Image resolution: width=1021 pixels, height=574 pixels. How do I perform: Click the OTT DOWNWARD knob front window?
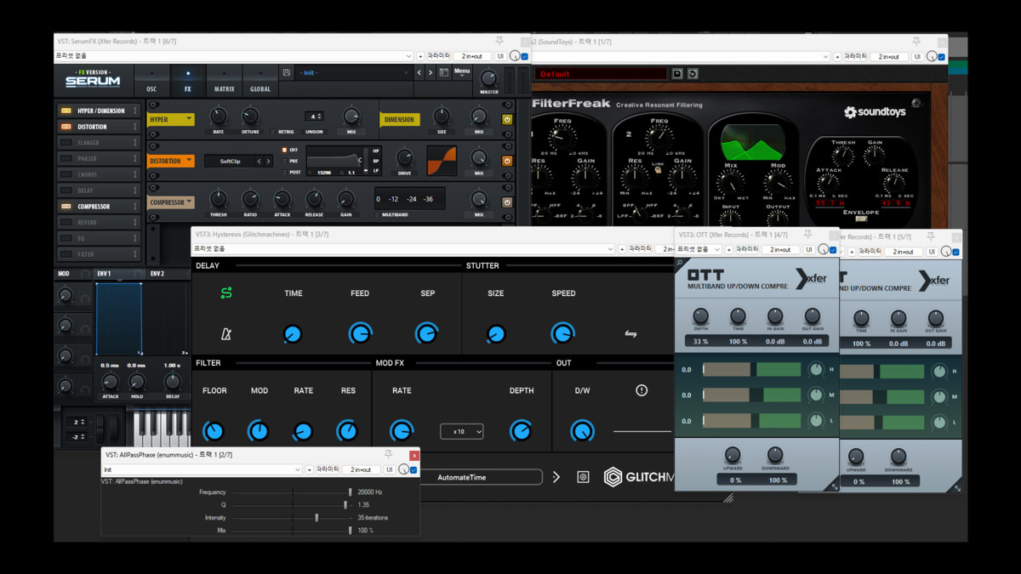[x=775, y=453]
